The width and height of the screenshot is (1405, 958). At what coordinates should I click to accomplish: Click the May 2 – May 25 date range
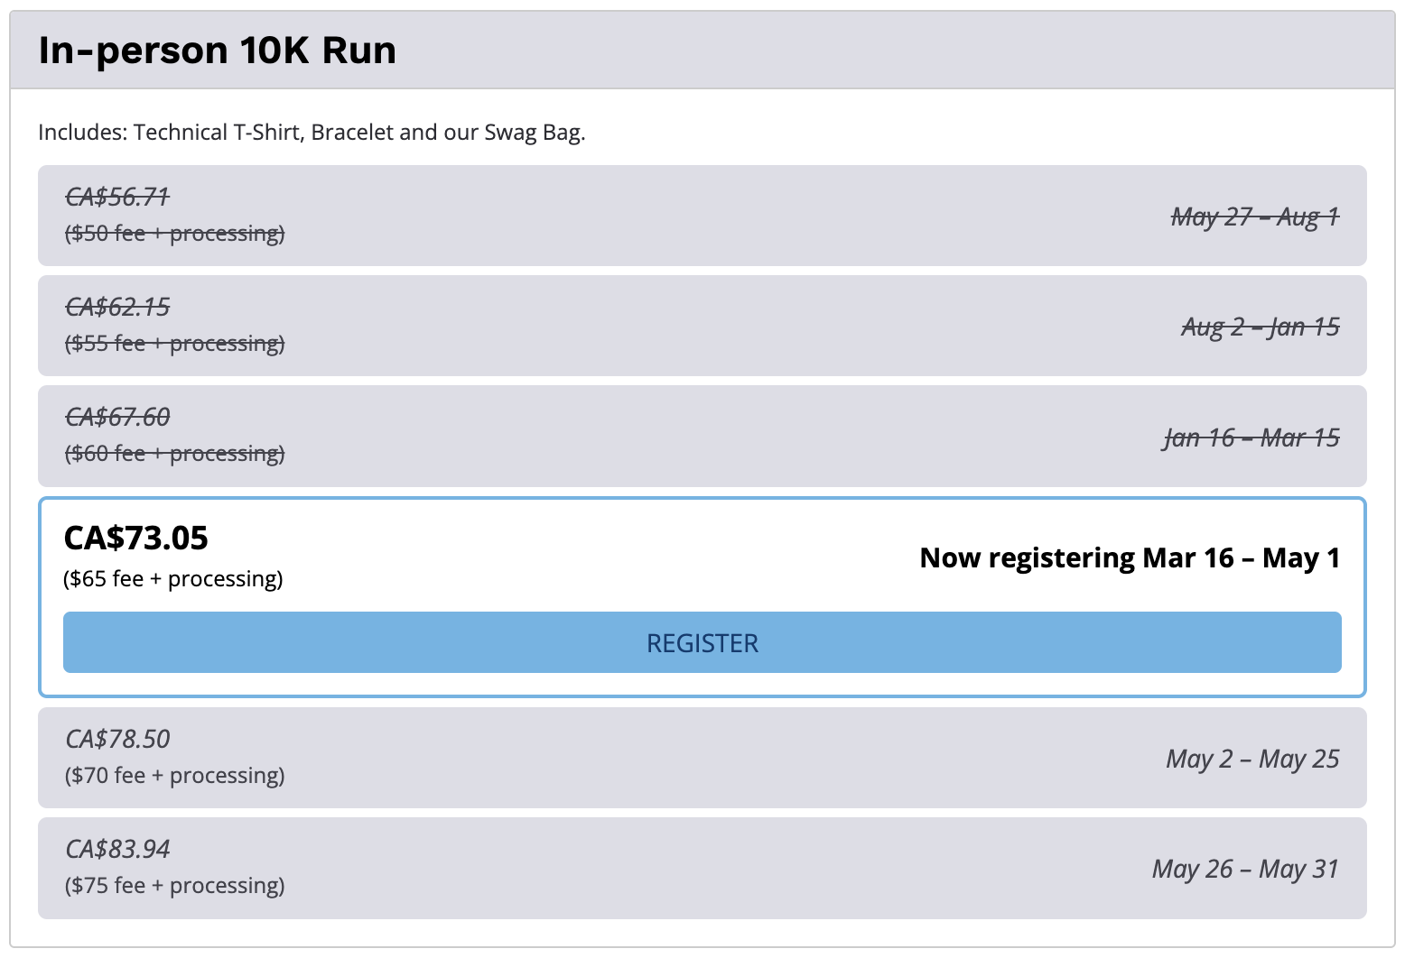coord(1252,759)
